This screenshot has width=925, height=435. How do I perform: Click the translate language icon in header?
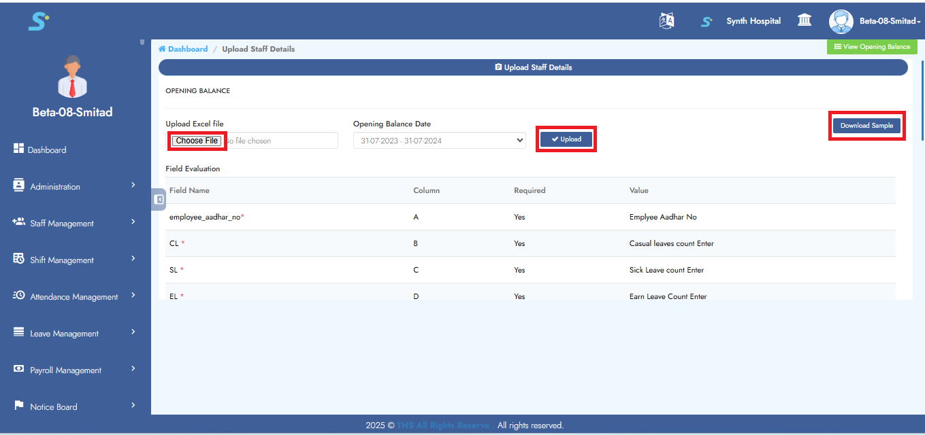coord(666,21)
